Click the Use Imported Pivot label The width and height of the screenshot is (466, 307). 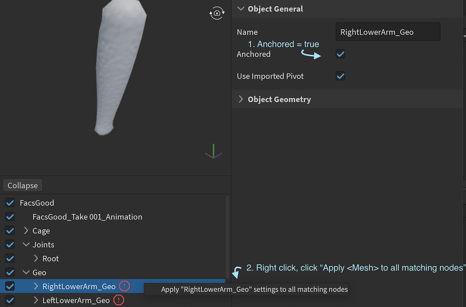click(270, 76)
